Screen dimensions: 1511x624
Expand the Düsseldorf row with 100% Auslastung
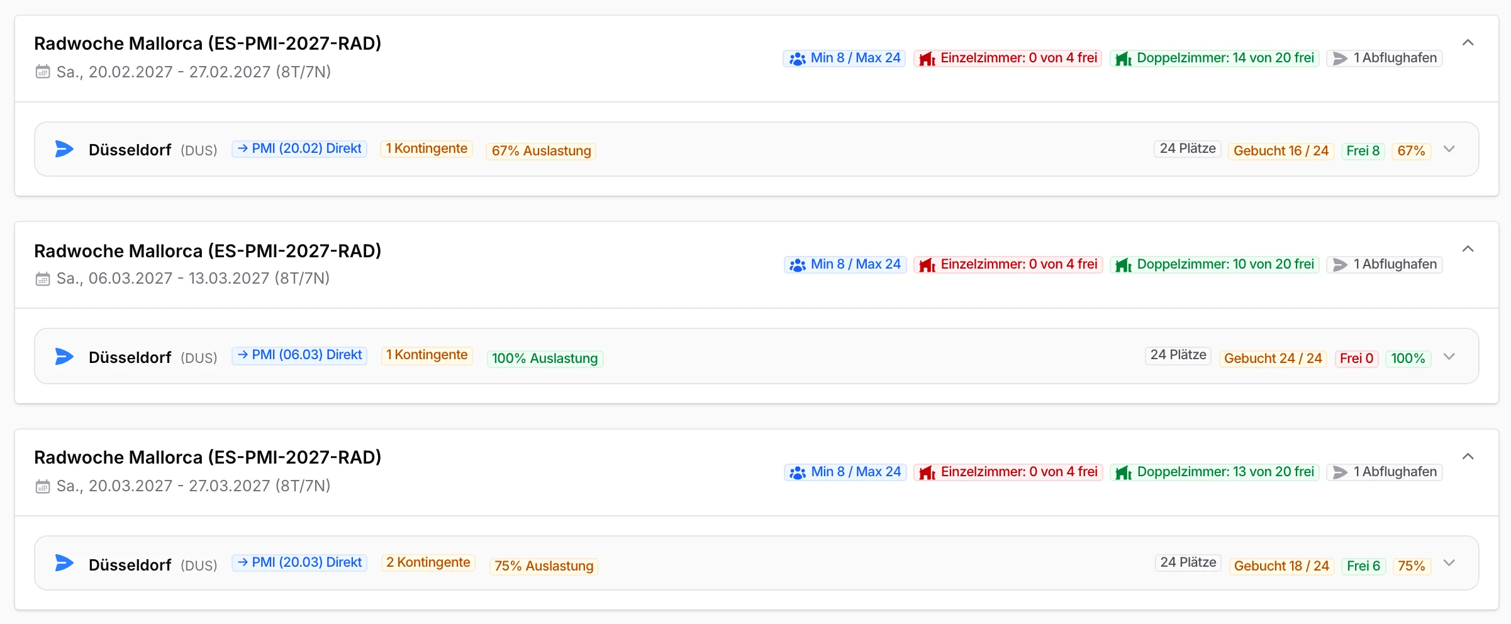tap(1449, 357)
